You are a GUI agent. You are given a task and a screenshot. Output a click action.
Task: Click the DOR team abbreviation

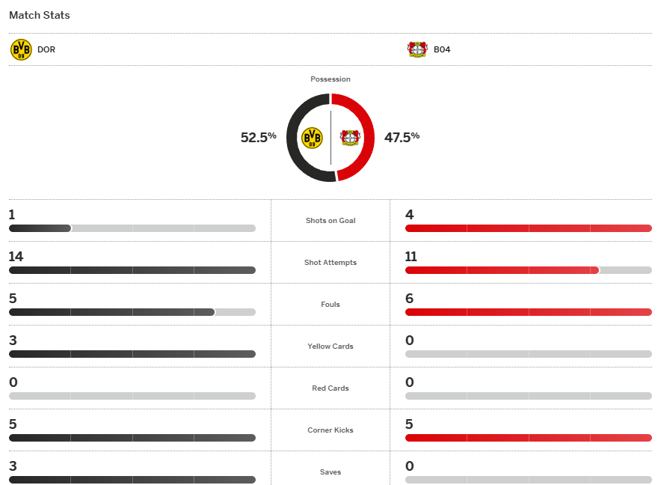pos(46,50)
